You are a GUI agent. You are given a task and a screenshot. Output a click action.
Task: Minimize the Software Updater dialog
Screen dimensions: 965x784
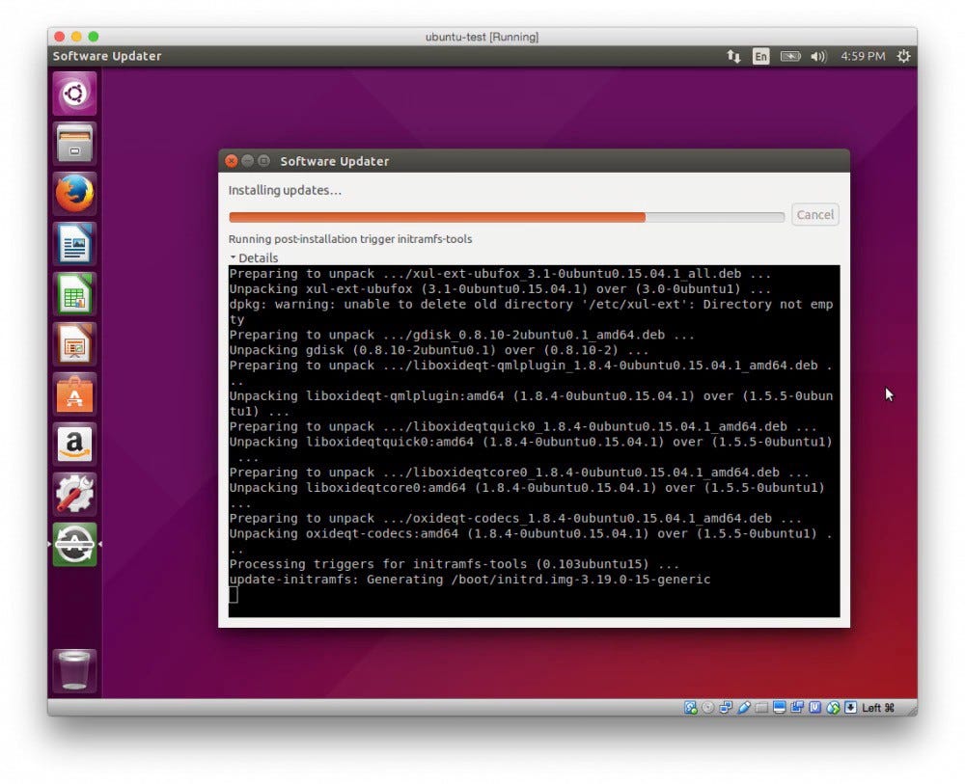pyautogui.click(x=247, y=161)
